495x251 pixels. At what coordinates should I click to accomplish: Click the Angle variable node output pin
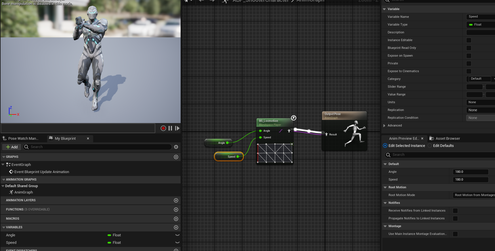[227, 143]
